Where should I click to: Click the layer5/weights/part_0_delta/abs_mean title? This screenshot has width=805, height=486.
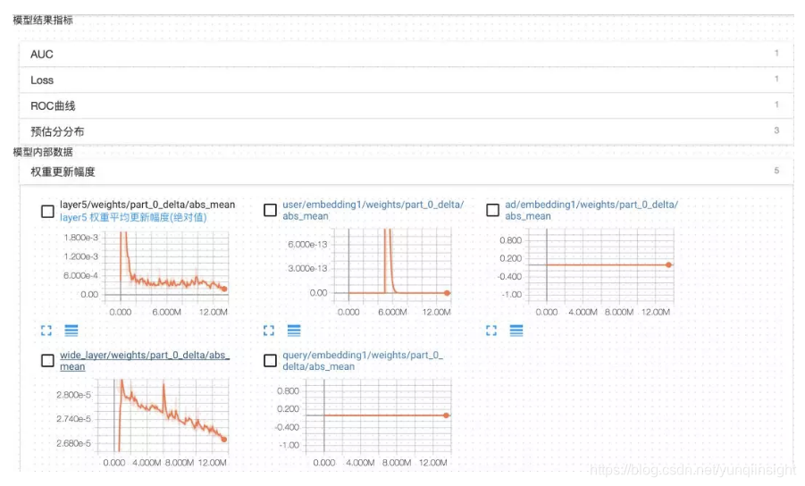pyautogui.click(x=147, y=205)
